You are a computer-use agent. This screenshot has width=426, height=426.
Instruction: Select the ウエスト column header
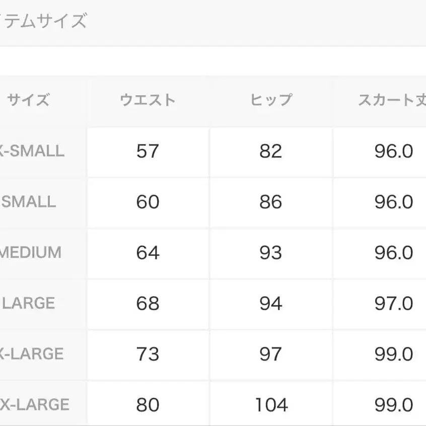pos(148,100)
